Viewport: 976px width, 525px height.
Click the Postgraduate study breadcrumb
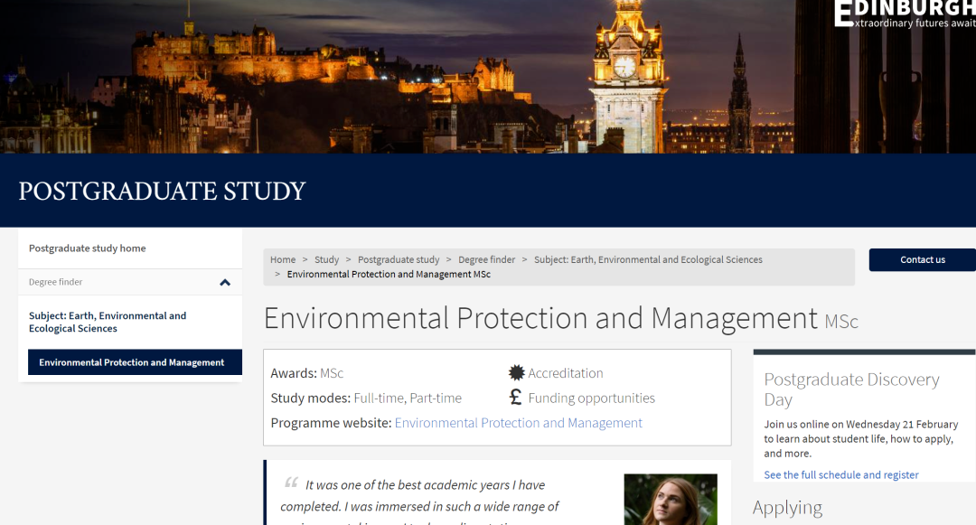399,259
